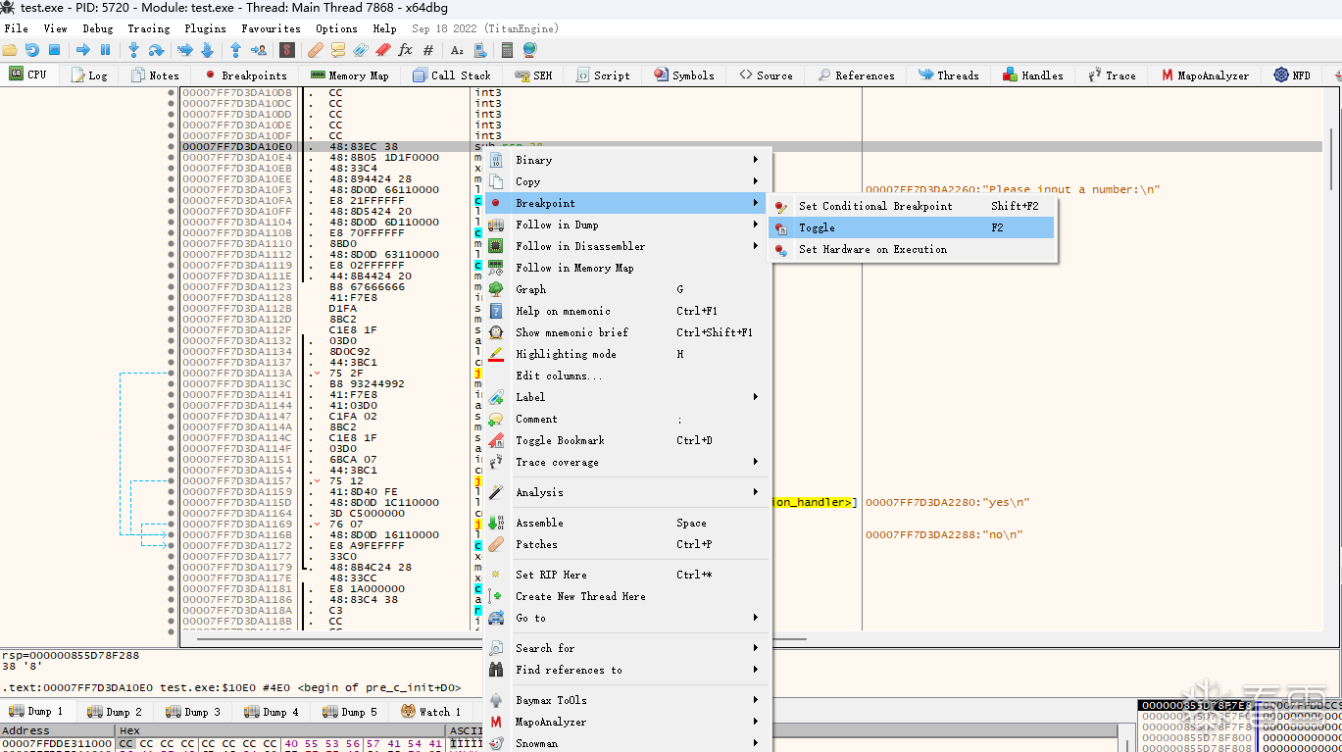Screen dimensions: 1342x752
Task: Click the Restart debugging toolbar icon
Action: click(x=32, y=50)
